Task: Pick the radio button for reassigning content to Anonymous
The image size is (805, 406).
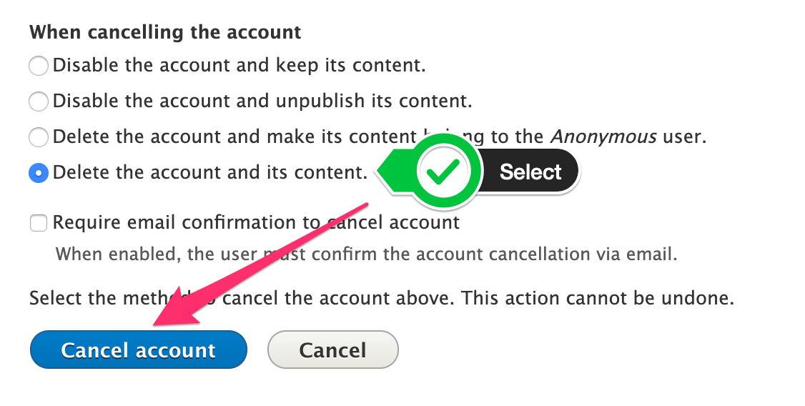Action: (39, 137)
